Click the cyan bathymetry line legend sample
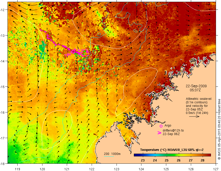The image size is (221, 171). click(x=109, y=156)
